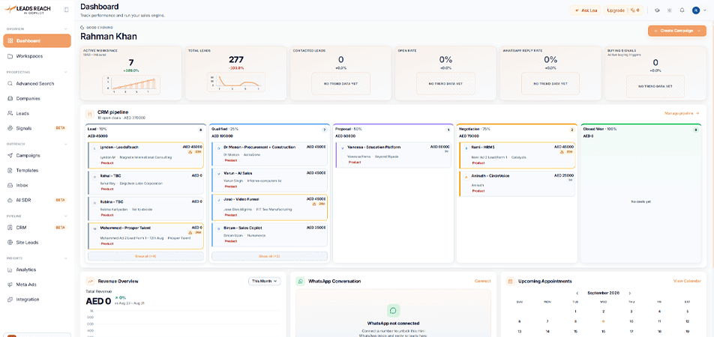Click the Companies building icon

(x=10, y=98)
